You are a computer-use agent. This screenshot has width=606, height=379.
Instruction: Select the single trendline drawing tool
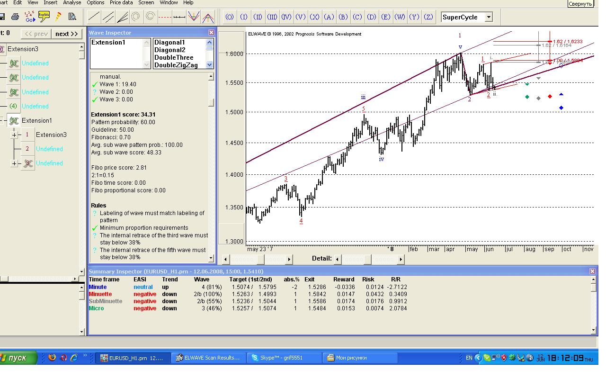pyautogui.click(x=94, y=17)
